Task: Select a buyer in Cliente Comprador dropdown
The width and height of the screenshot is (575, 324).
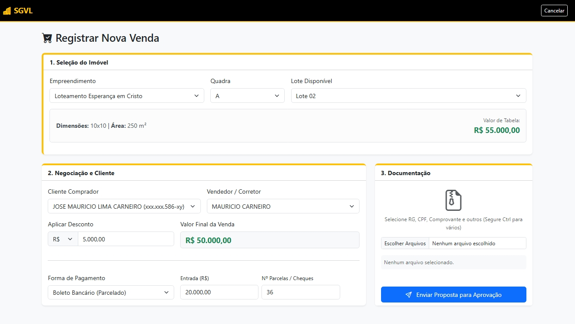Action: [x=124, y=207]
